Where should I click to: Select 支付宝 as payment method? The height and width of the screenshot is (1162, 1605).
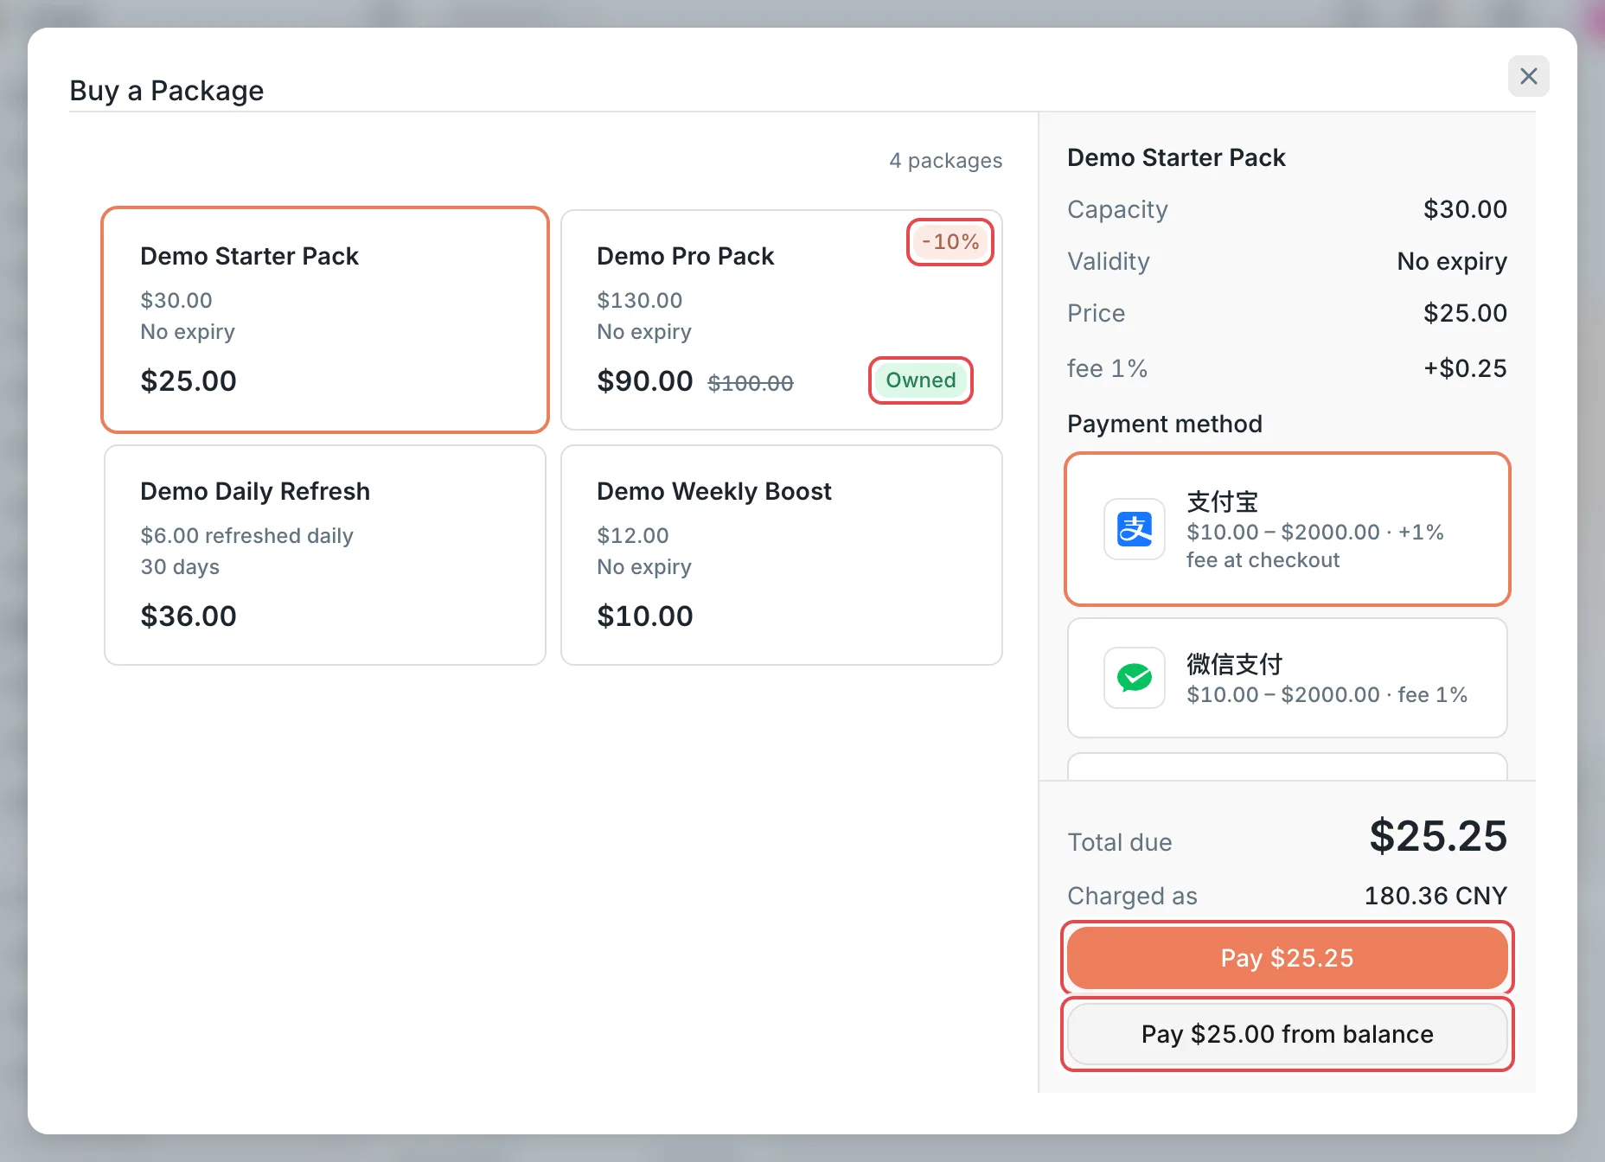click(1288, 529)
